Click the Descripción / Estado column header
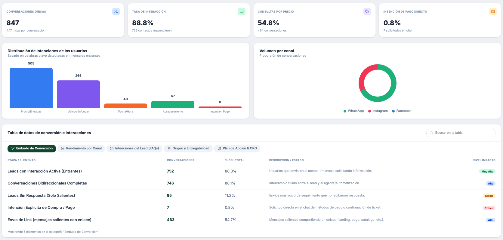The height and width of the screenshot is (240, 503). [286, 160]
